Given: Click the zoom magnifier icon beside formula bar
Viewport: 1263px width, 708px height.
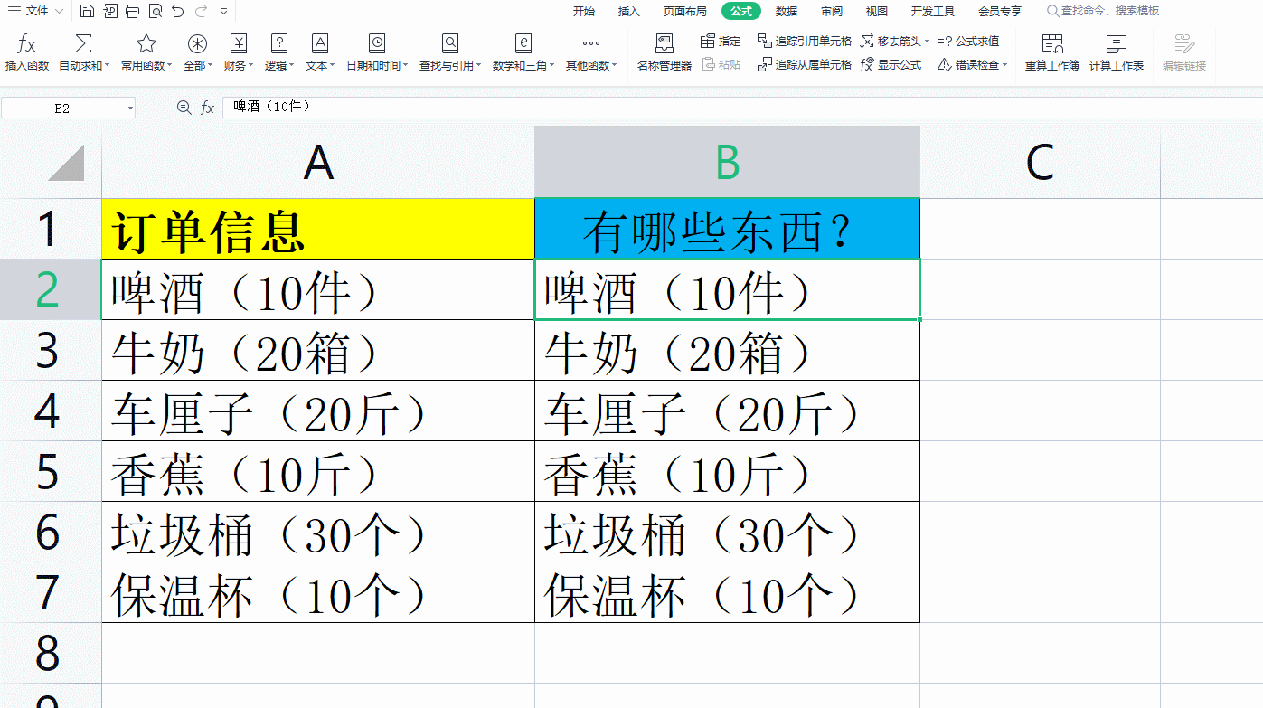Looking at the screenshot, I should tap(184, 108).
